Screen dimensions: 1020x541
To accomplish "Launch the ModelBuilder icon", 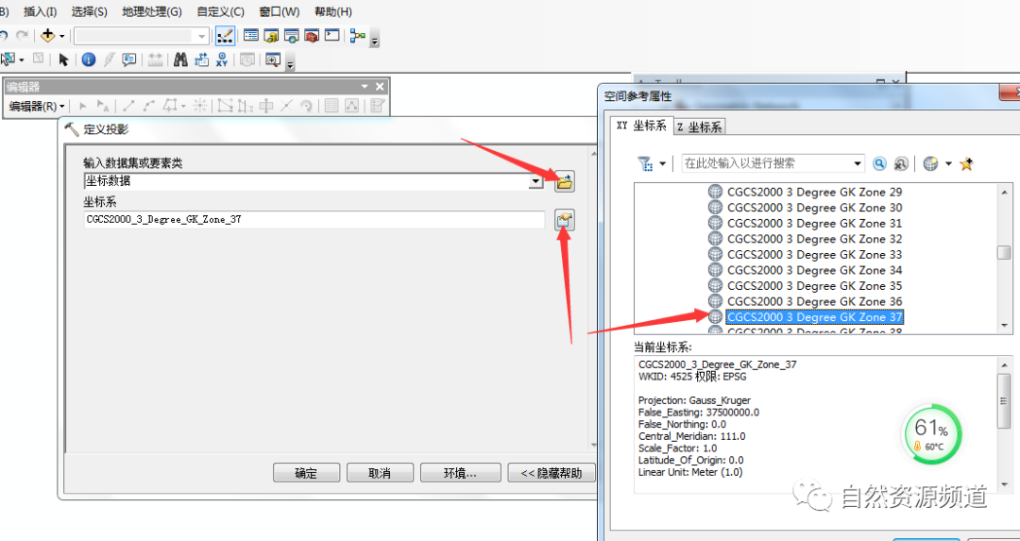I will tap(357, 35).
